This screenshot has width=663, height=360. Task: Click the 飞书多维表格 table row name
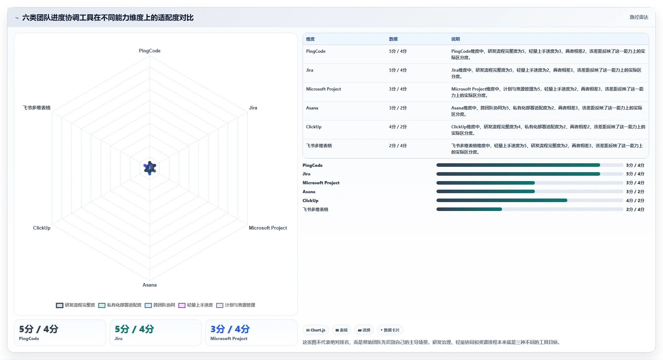[319, 146]
